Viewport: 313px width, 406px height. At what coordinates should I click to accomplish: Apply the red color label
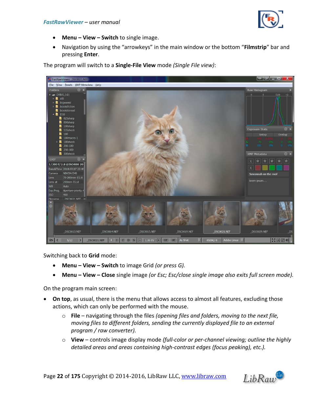(258, 168)
